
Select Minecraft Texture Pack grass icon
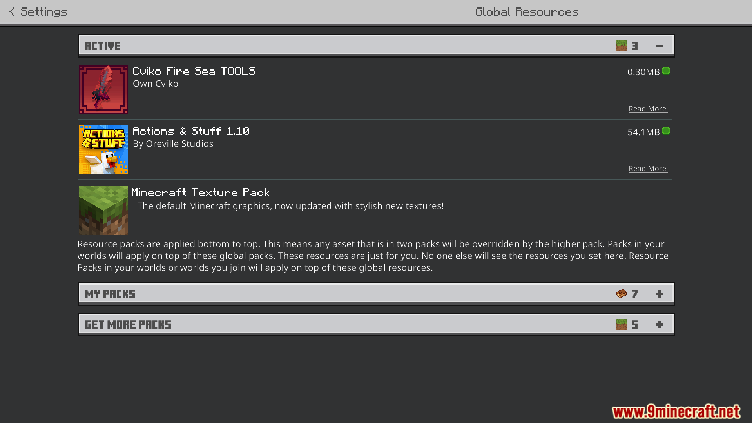103,211
